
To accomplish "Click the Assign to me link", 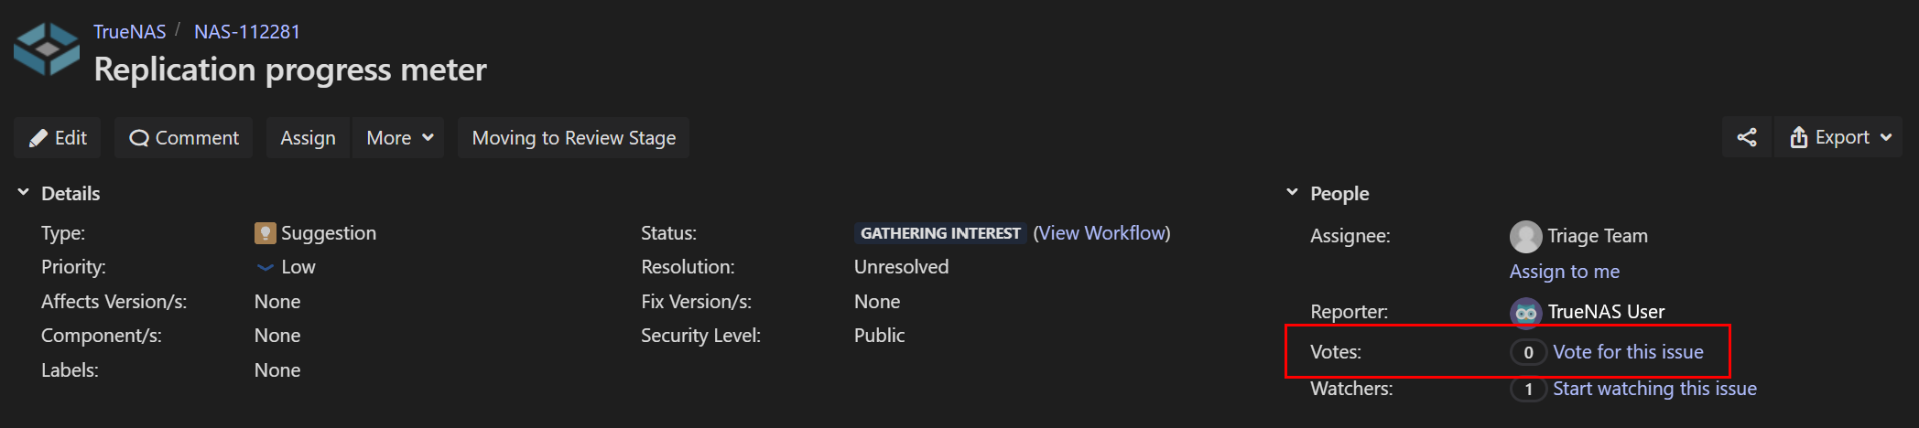I will (x=1565, y=272).
